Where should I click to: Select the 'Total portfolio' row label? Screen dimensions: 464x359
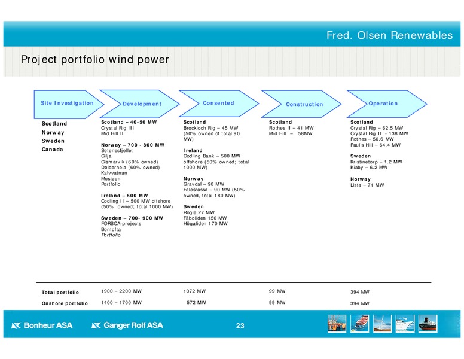(60, 293)
